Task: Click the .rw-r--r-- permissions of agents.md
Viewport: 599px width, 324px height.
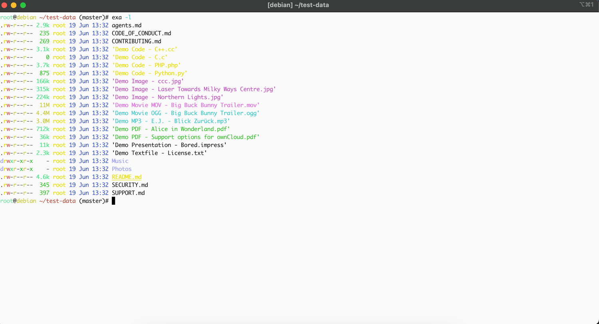Action: (x=16, y=25)
